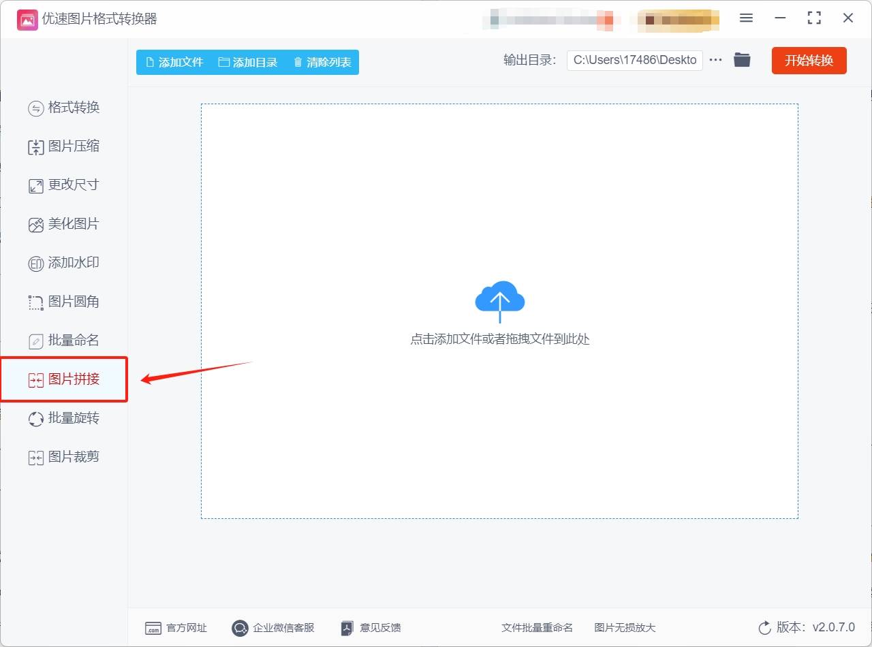Click the version text v2.0.7.0
The width and height of the screenshot is (872, 647).
(x=834, y=628)
